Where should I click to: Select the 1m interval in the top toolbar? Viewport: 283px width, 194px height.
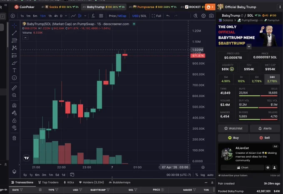click(28, 16)
